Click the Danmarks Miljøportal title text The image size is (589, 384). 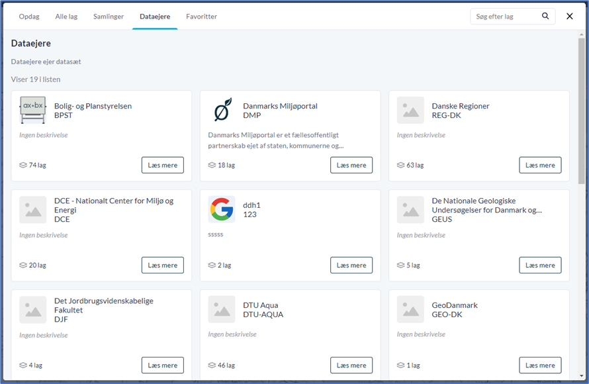tap(280, 106)
